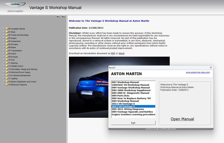Open the 14 Electrical Power Supply section
The width and height of the screenshot is (224, 143).
20,72
